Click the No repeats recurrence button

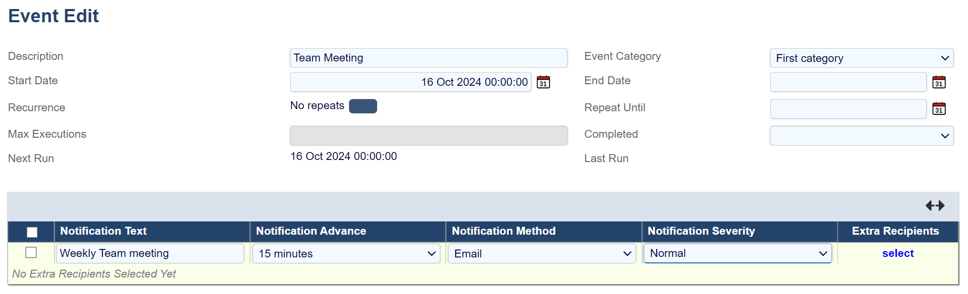point(363,106)
